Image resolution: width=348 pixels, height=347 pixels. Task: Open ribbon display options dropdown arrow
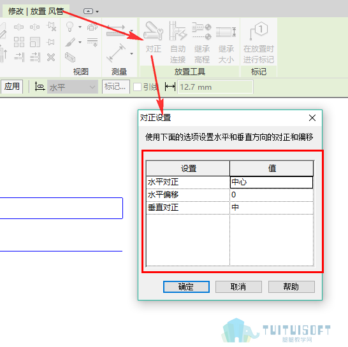point(98,11)
